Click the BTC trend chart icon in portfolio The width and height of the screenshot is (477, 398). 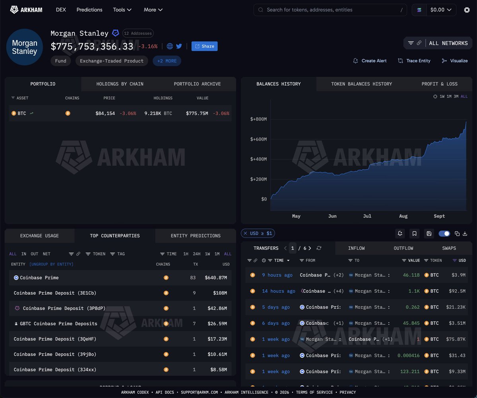pyautogui.click(x=31, y=114)
